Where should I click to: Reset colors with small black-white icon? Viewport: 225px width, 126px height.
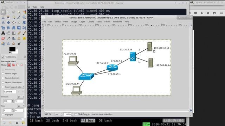tap(10, 53)
